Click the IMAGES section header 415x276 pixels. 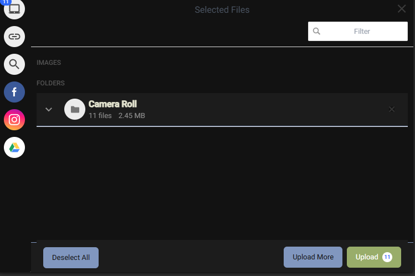(49, 63)
